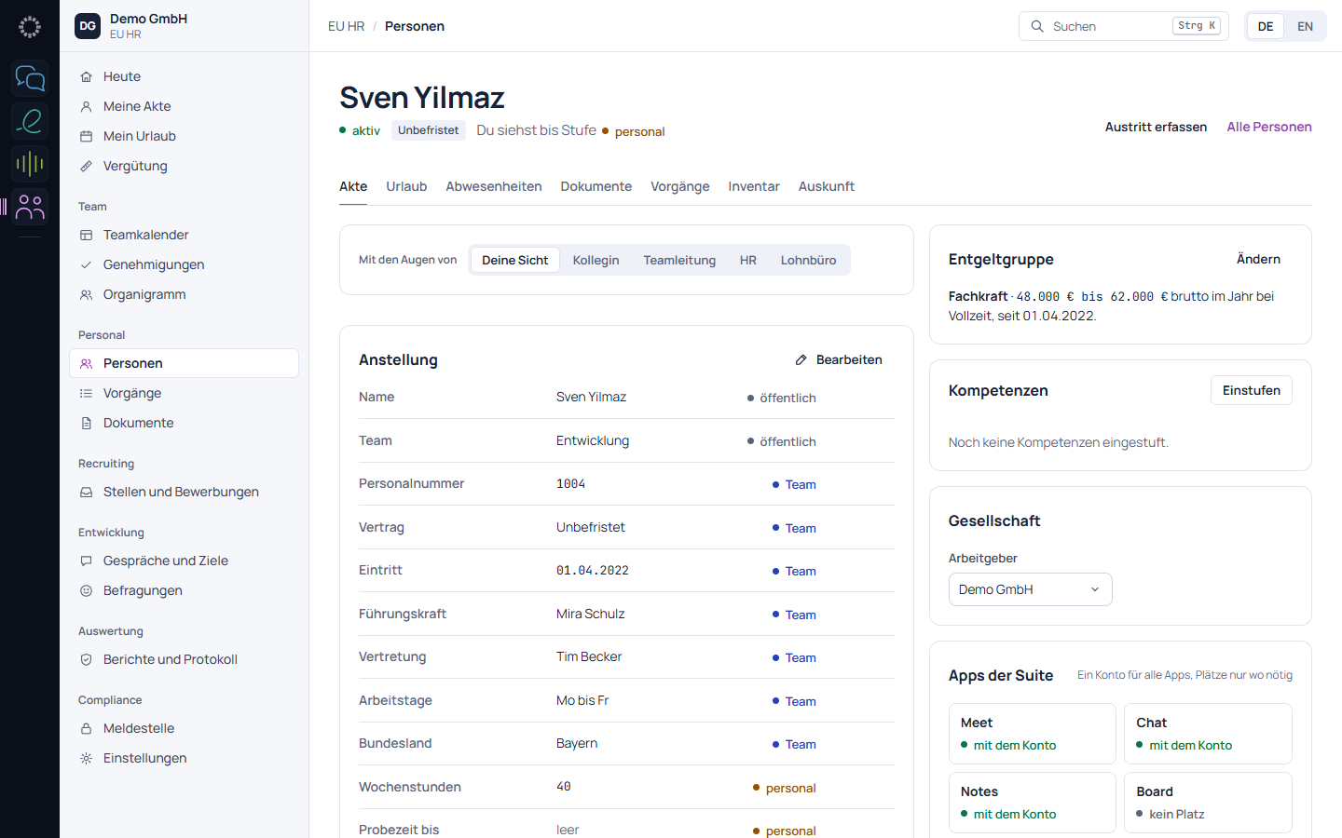Open the Auskunft tab
Image resolution: width=1342 pixels, height=838 pixels.
pyautogui.click(x=827, y=186)
